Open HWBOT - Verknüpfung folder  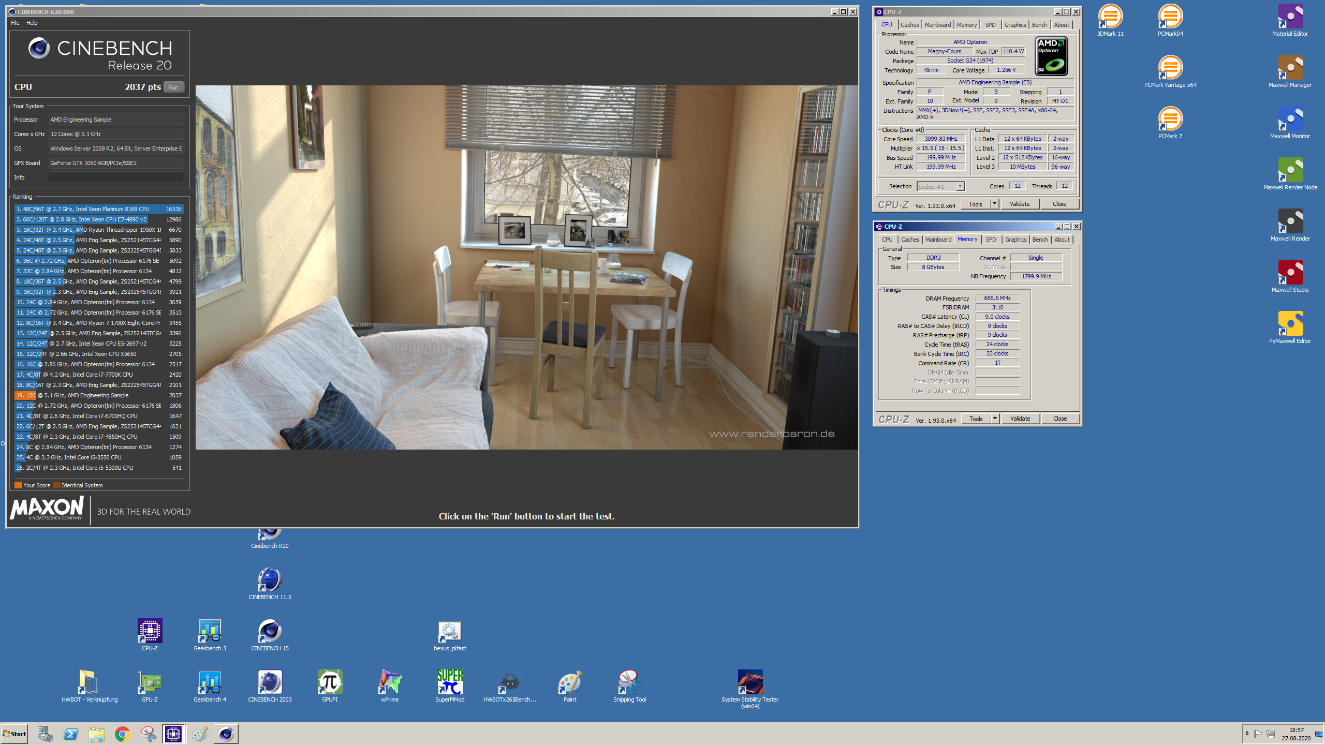90,686
